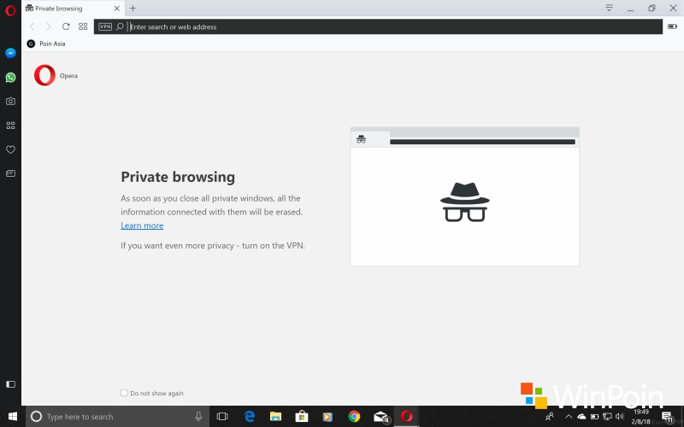Open the Opera main menu logo

click(10, 9)
